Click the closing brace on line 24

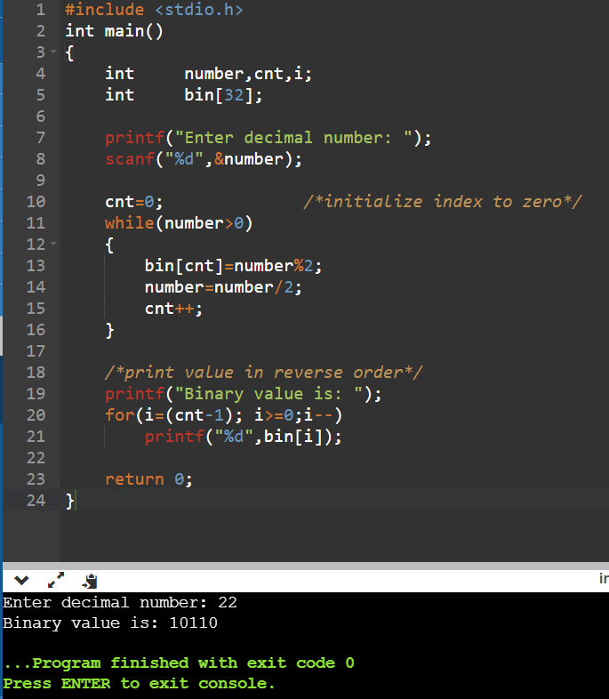(70, 501)
